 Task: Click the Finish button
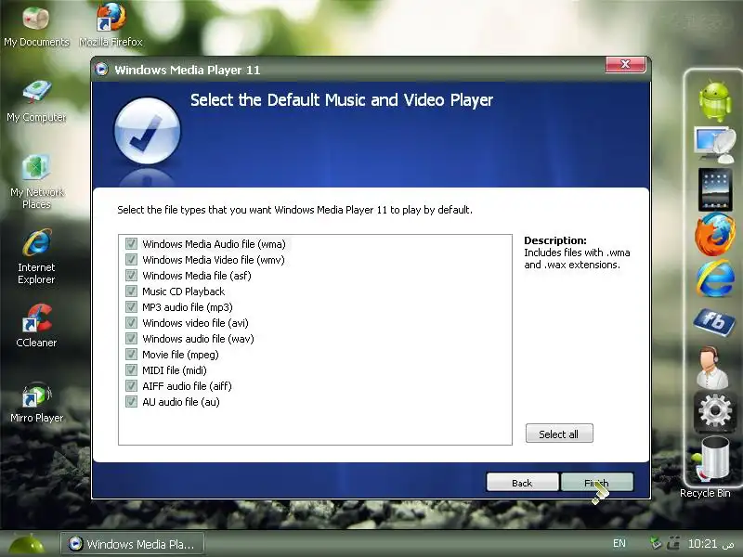click(x=597, y=483)
